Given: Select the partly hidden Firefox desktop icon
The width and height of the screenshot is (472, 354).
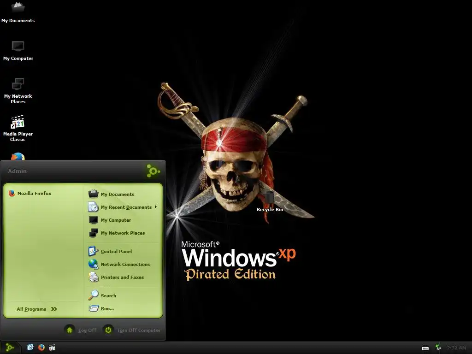Looking at the screenshot, I should [x=18, y=157].
